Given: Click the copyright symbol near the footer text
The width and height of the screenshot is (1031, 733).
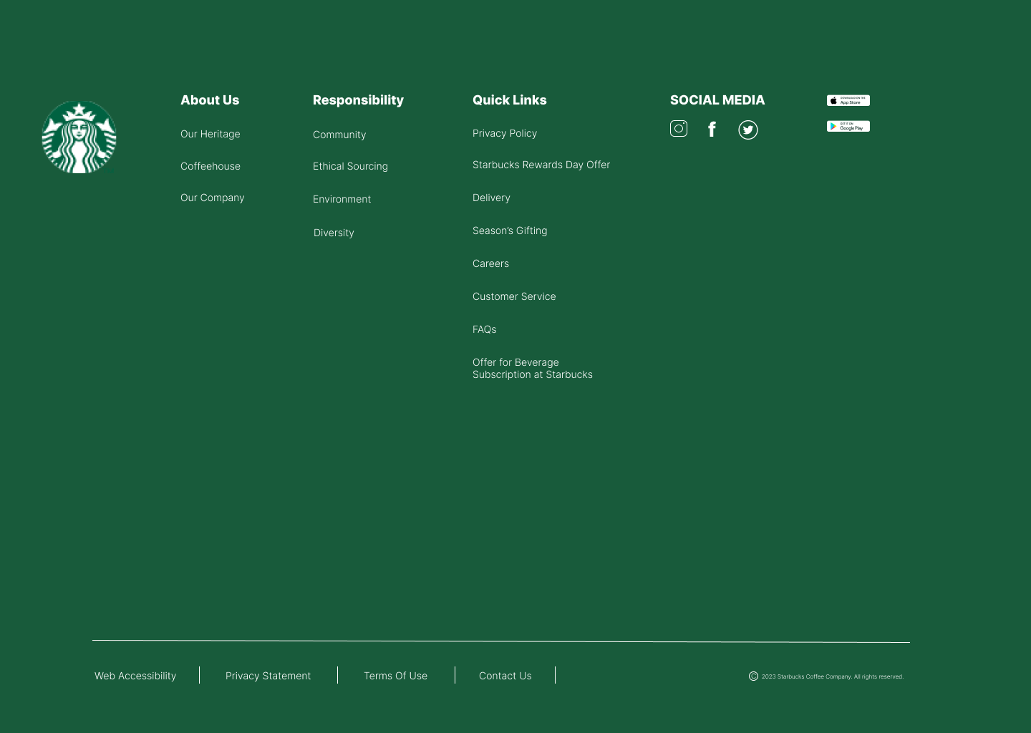Looking at the screenshot, I should click(x=753, y=676).
